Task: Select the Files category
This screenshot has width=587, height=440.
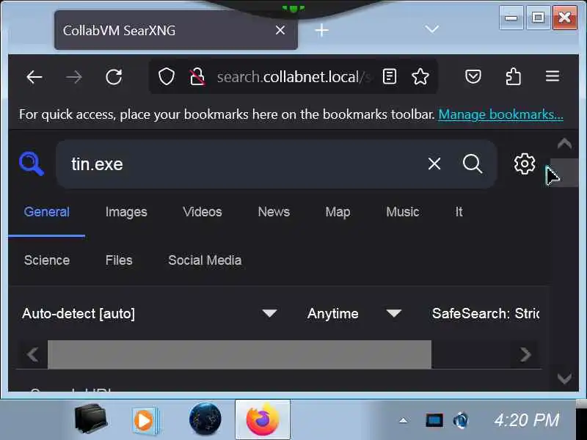Action: (x=119, y=260)
